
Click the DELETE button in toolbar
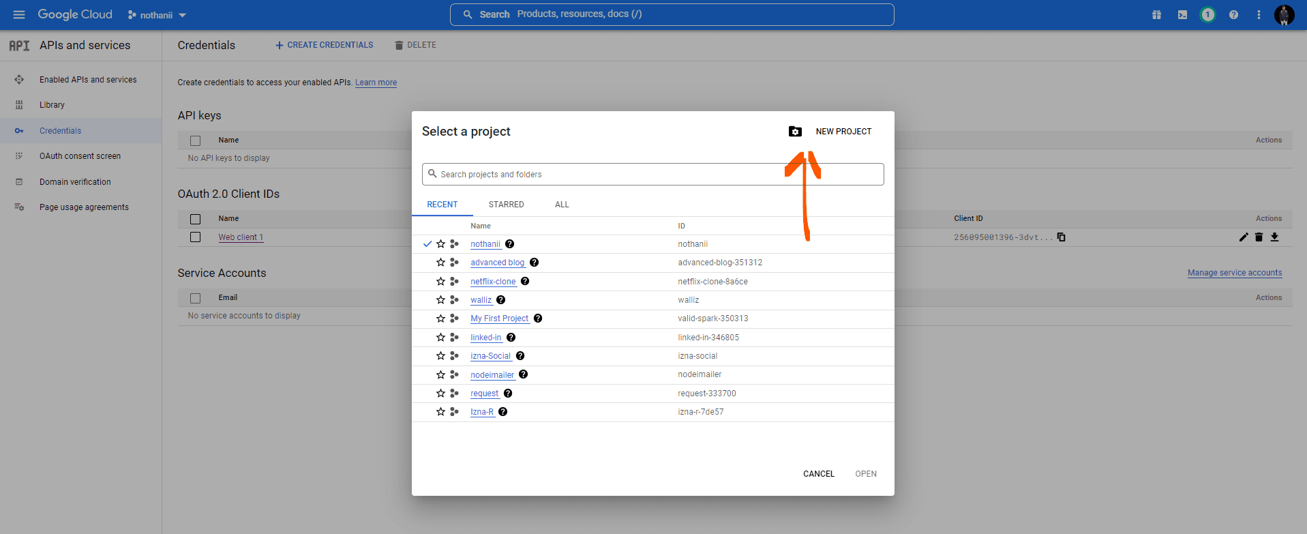click(415, 45)
